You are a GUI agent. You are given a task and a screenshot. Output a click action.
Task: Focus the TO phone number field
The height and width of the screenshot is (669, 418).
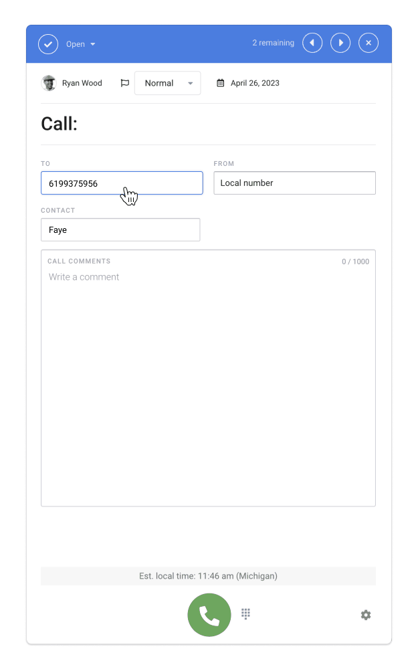pyautogui.click(x=122, y=183)
